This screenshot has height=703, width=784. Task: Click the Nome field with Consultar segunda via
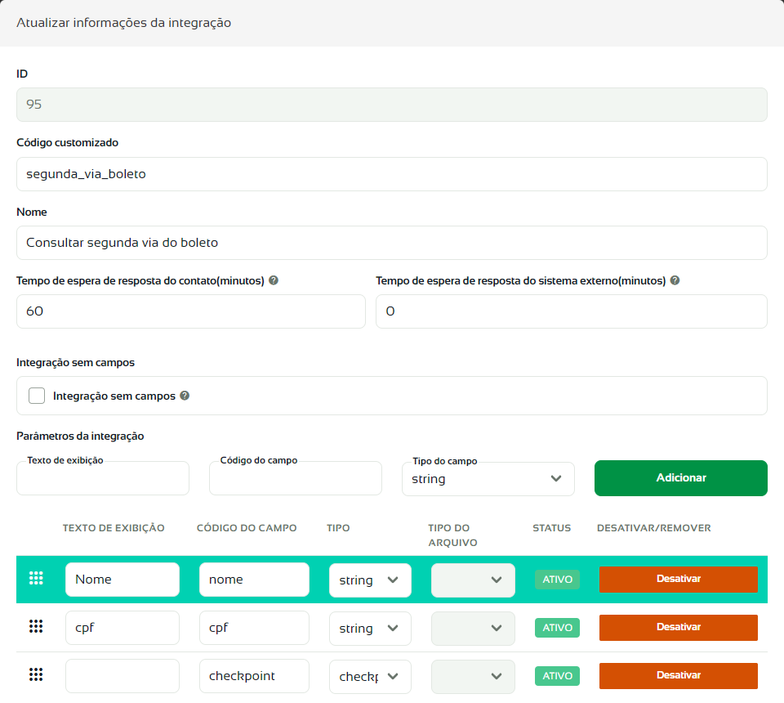click(x=392, y=243)
